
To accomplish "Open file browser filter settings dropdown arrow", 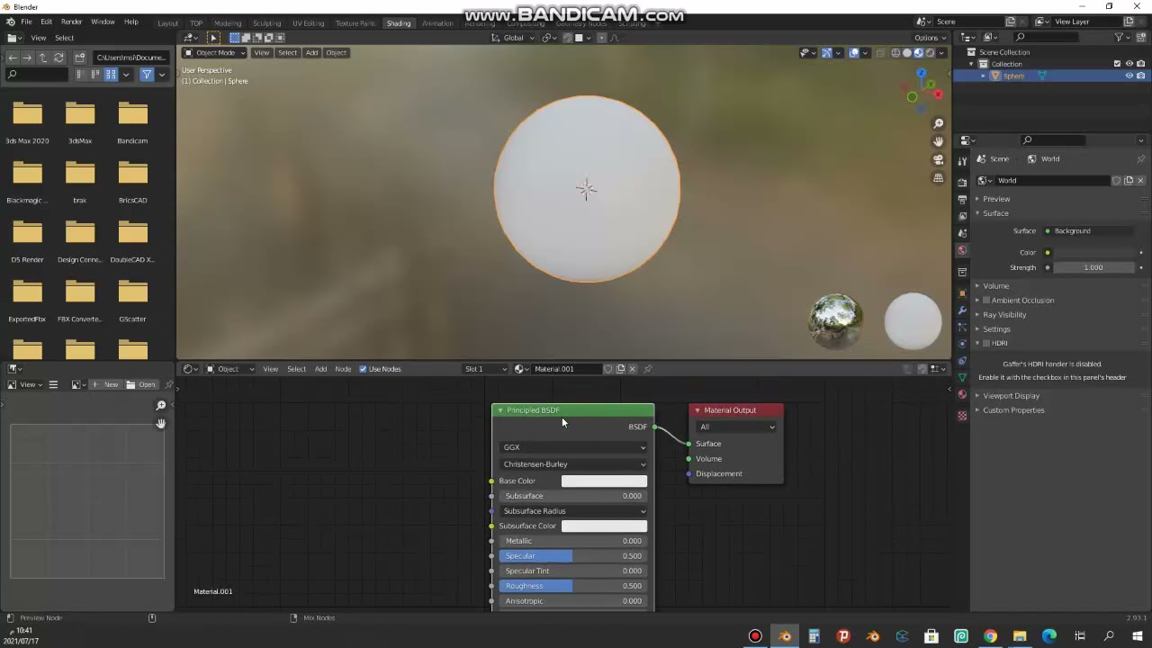I will (x=162, y=75).
